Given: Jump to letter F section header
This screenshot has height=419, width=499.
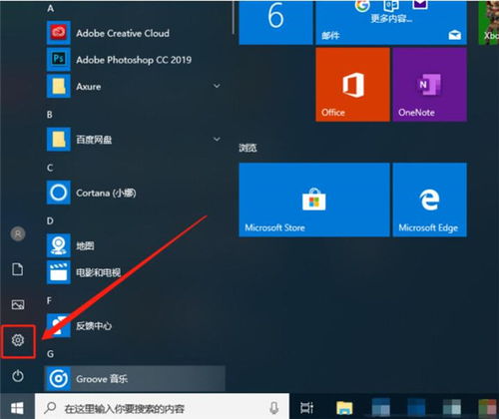Looking at the screenshot, I should pos(49,300).
